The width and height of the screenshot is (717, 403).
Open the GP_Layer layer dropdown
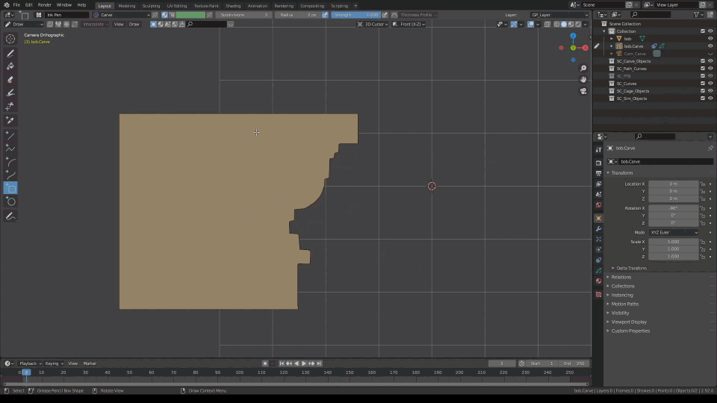[560, 15]
